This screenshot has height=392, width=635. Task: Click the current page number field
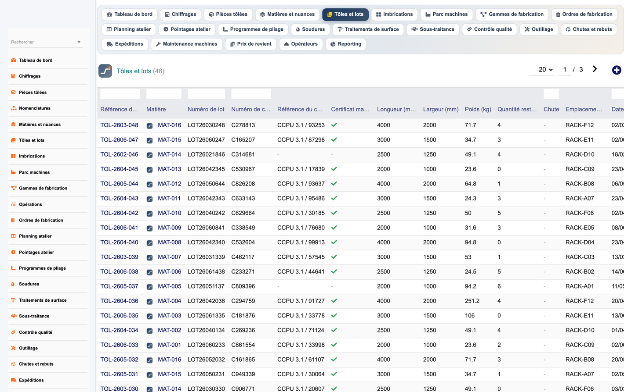565,70
